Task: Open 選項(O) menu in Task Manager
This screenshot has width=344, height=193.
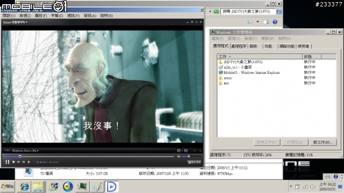Action: (x=234, y=39)
